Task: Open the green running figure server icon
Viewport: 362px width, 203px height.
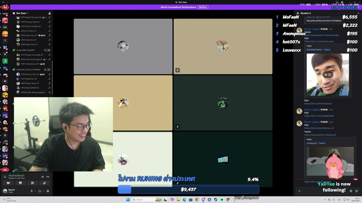Action: [x=5, y=61]
